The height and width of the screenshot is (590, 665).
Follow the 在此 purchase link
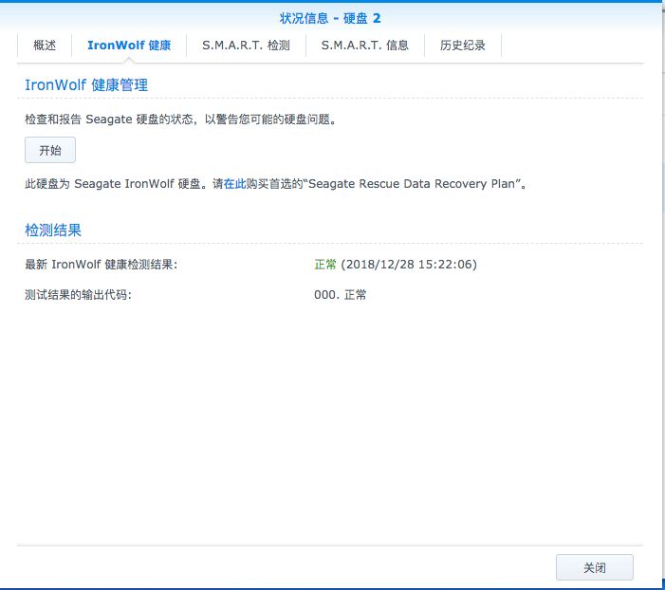[x=234, y=184]
